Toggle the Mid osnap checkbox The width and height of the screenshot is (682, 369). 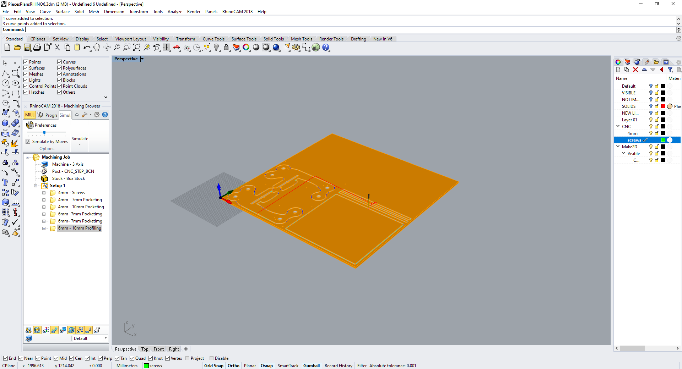[56, 358]
